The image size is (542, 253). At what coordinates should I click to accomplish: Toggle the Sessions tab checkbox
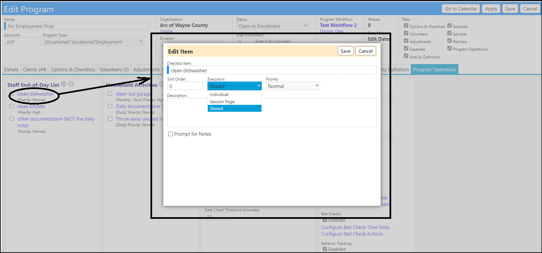[449, 26]
